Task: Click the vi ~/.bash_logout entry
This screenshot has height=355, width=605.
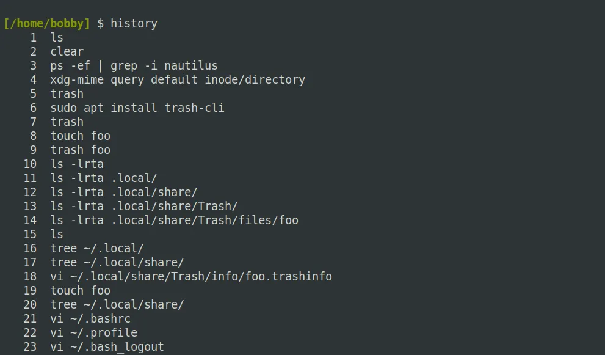Action: point(107,347)
